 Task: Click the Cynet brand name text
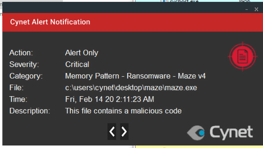[231, 132]
